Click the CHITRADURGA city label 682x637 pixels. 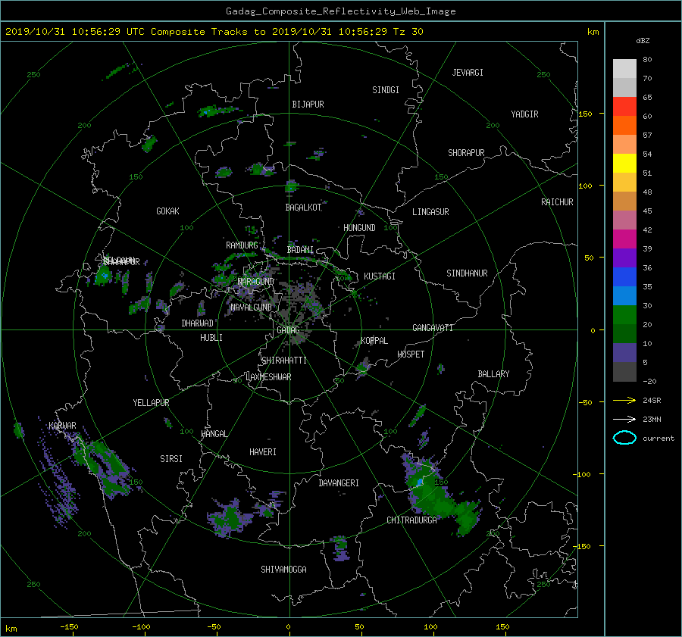411,520
